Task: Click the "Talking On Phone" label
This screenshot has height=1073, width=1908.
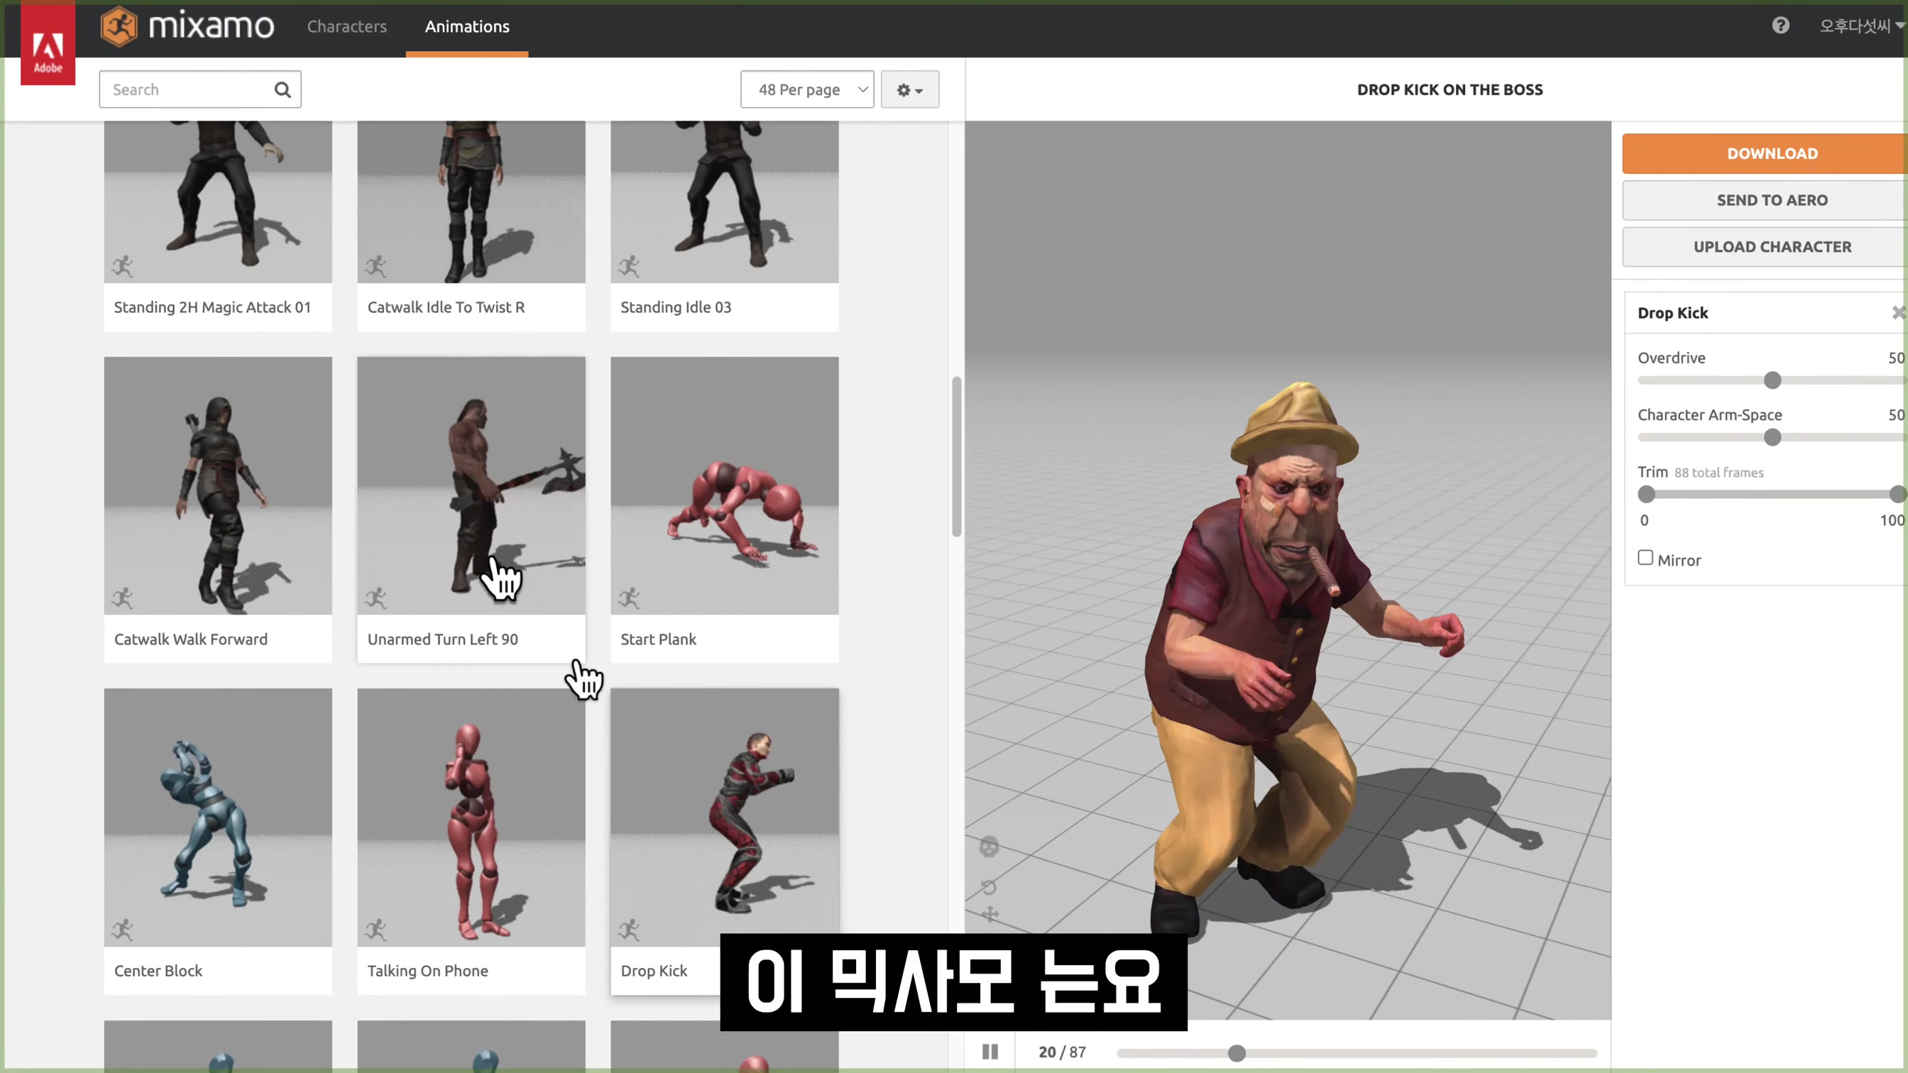Action: [427, 971]
